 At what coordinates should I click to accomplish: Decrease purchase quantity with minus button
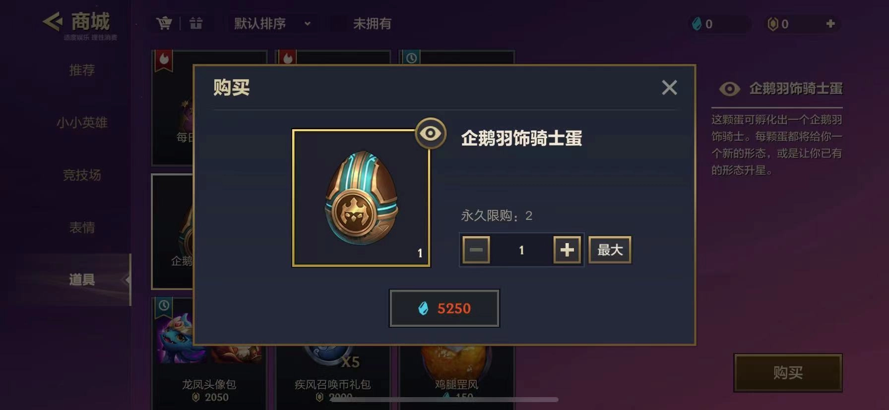[x=476, y=250]
